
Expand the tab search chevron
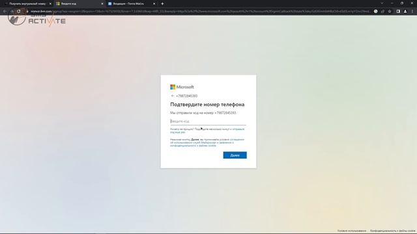pyautogui.click(x=382, y=3)
